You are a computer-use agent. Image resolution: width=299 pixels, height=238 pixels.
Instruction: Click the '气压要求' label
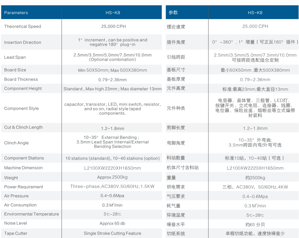click(176, 196)
